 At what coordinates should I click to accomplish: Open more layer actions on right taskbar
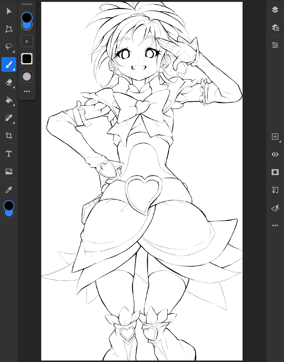tap(275, 225)
